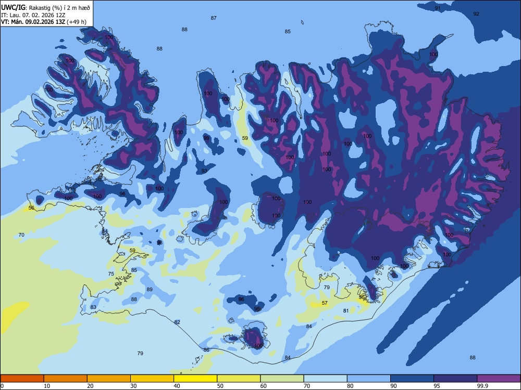Click the dark orange 0–10 legend swatch
The image size is (521, 390).
(22, 379)
